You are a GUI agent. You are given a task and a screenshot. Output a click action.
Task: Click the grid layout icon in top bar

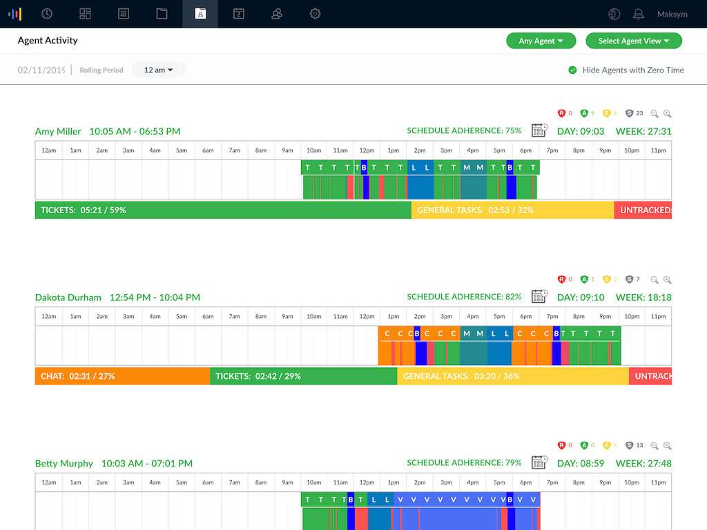[86, 14]
